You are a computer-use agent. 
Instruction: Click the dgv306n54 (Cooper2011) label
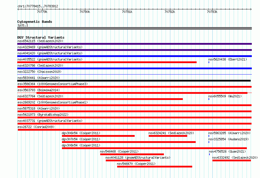tap(81, 133)
